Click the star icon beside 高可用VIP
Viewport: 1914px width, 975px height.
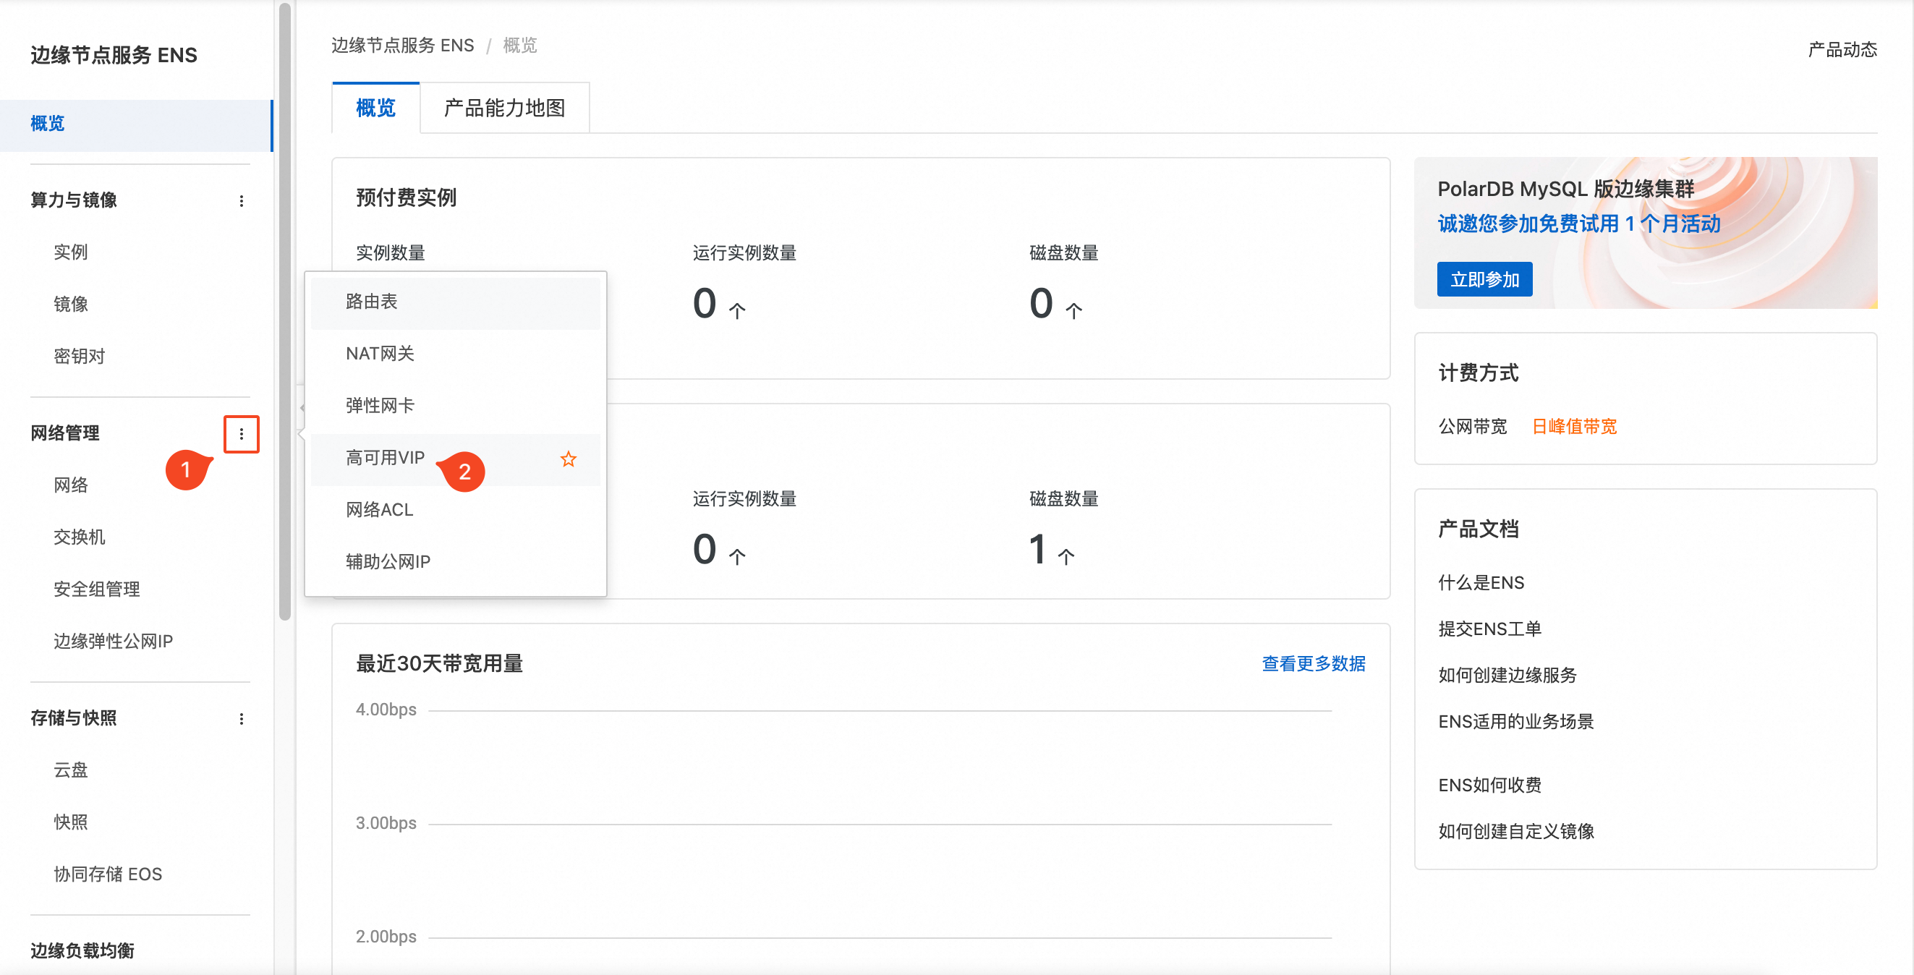[569, 459]
